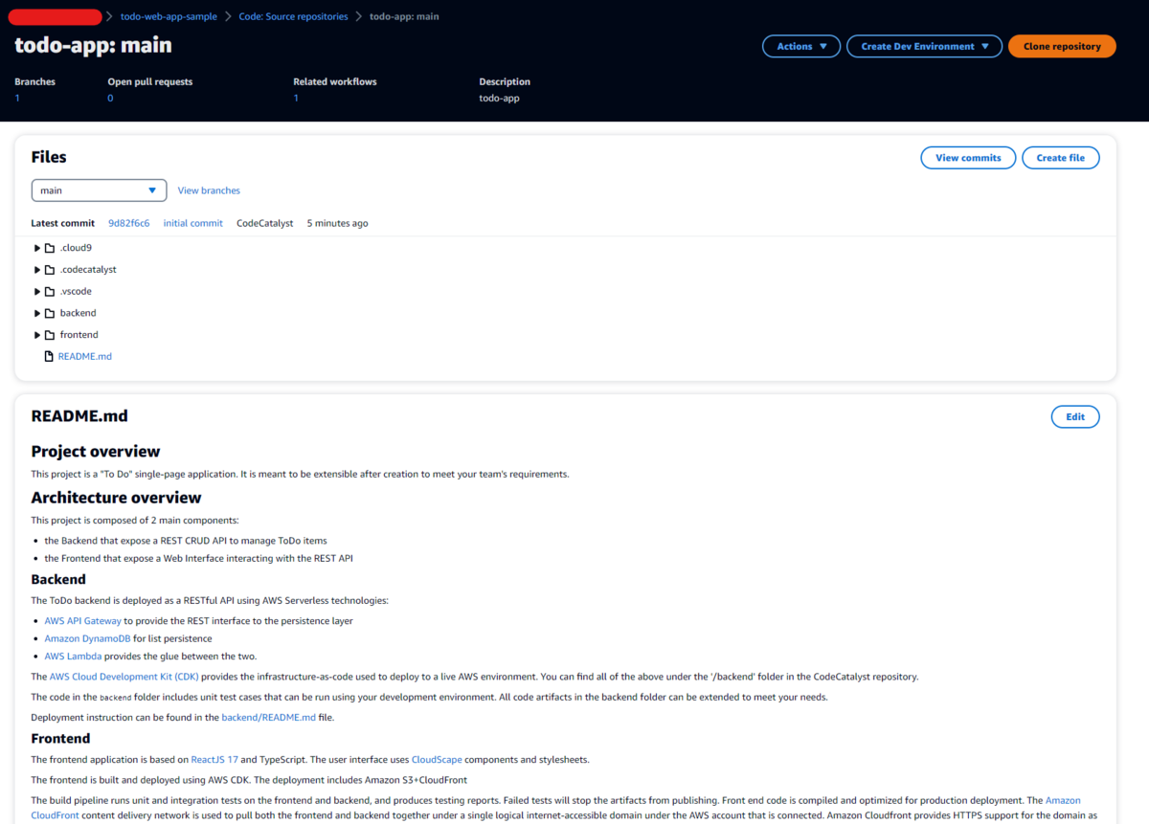Expand the .codecatalyst folder arrow
This screenshot has width=1149, height=824.
point(37,270)
